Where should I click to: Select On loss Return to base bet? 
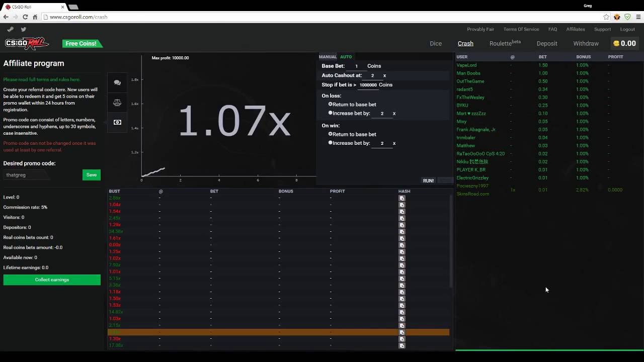[x=331, y=104]
